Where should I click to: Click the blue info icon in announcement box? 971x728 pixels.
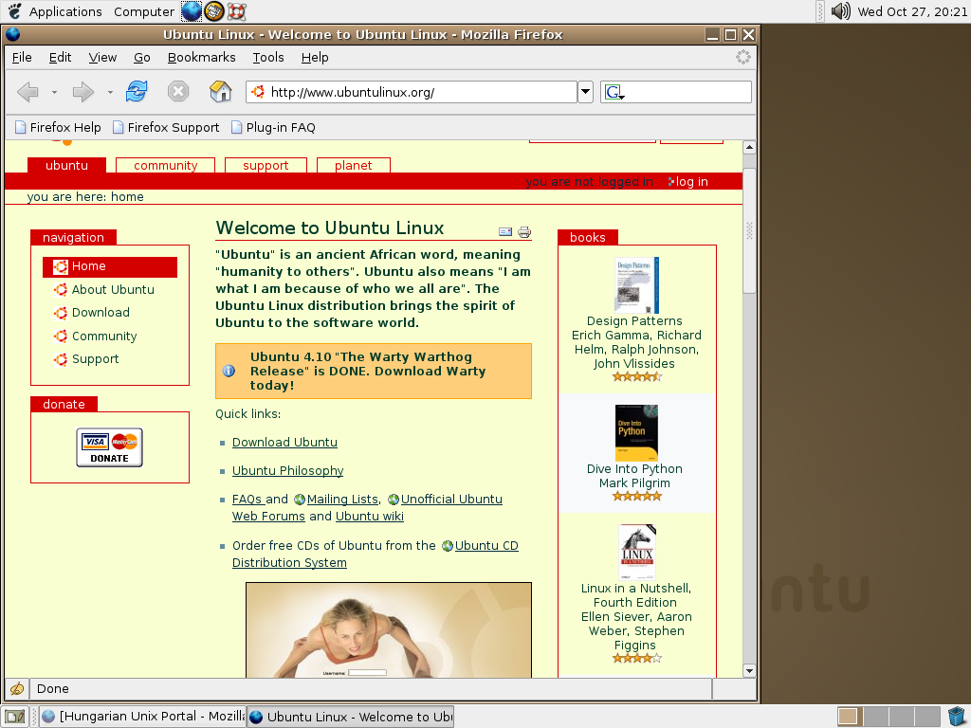click(229, 371)
